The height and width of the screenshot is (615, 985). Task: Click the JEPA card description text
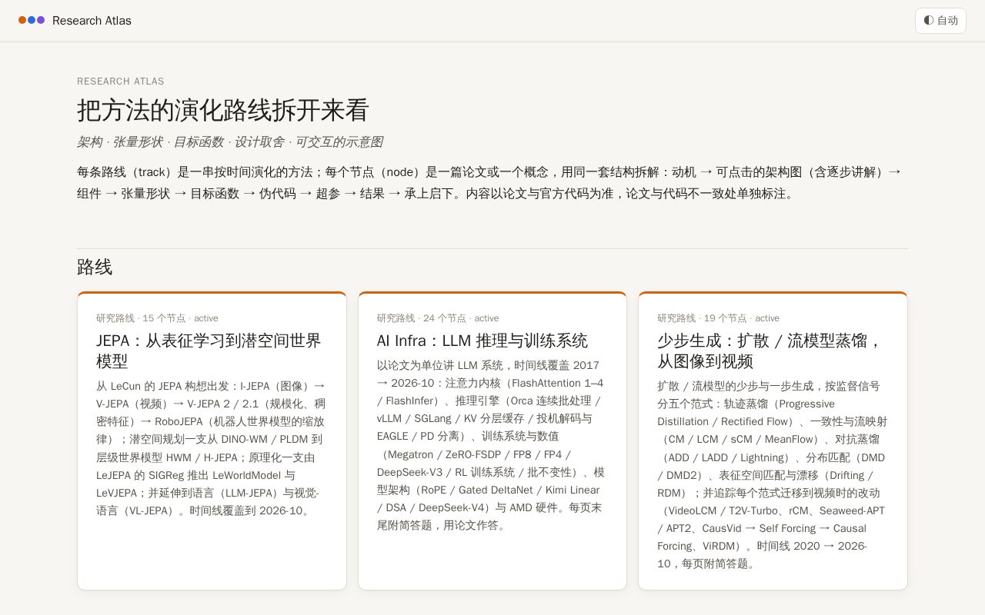212,448
